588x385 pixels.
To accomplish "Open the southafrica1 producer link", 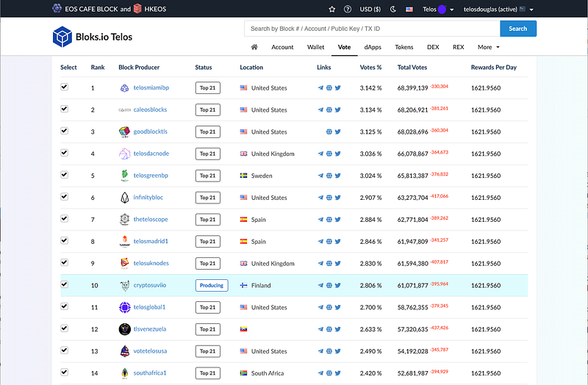I will (150, 373).
